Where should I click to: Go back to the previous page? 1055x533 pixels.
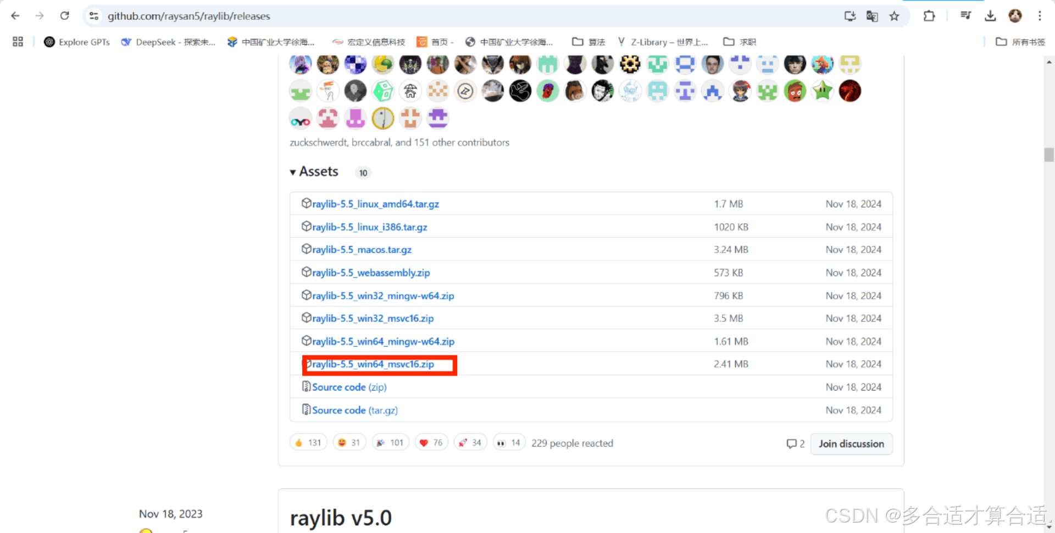click(x=15, y=16)
